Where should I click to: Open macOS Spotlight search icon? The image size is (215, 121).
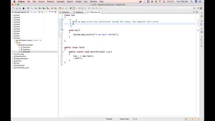(x=191, y=1)
